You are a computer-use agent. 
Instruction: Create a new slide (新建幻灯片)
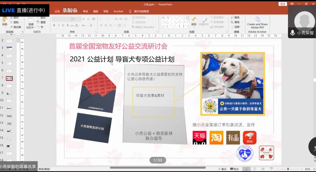point(31,22)
